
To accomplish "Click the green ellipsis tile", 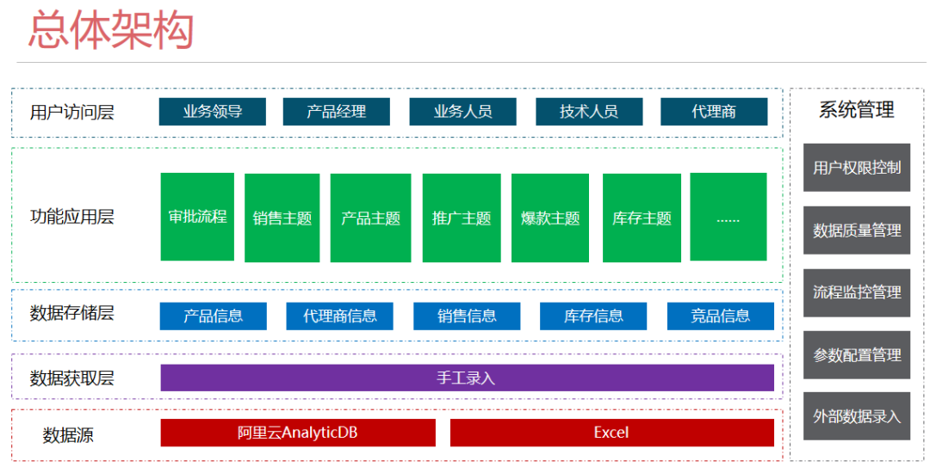I will click(x=728, y=217).
